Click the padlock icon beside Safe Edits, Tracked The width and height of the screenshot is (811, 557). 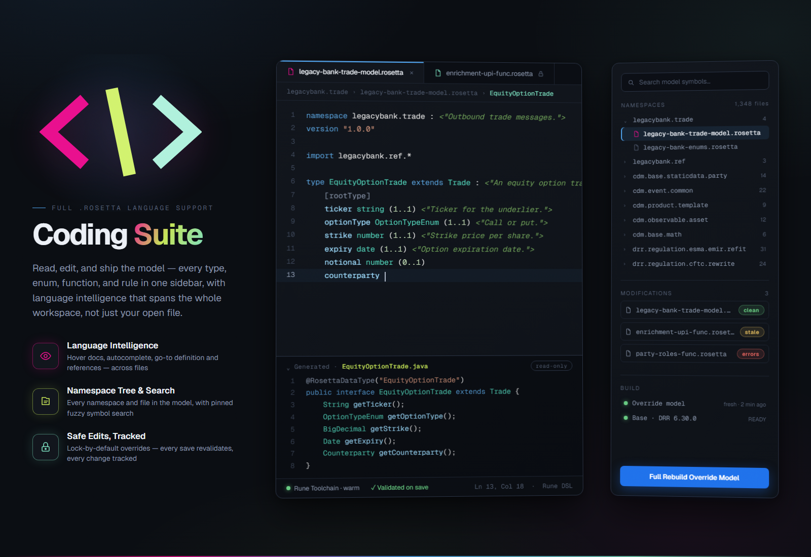(x=46, y=447)
